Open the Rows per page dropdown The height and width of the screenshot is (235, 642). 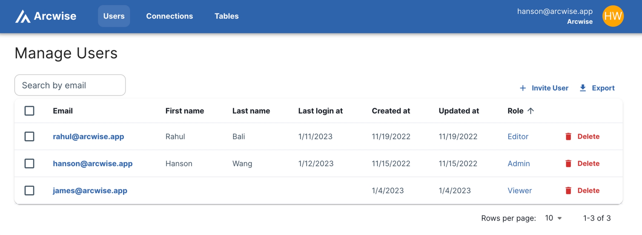pyautogui.click(x=553, y=218)
